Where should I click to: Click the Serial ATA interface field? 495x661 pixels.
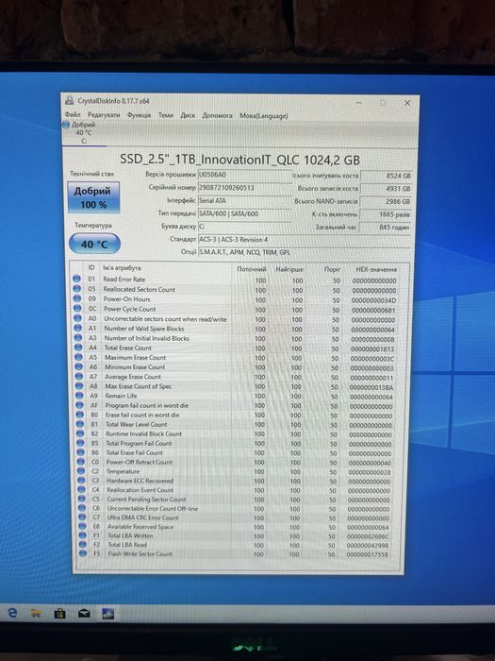[x=244, y=200]
